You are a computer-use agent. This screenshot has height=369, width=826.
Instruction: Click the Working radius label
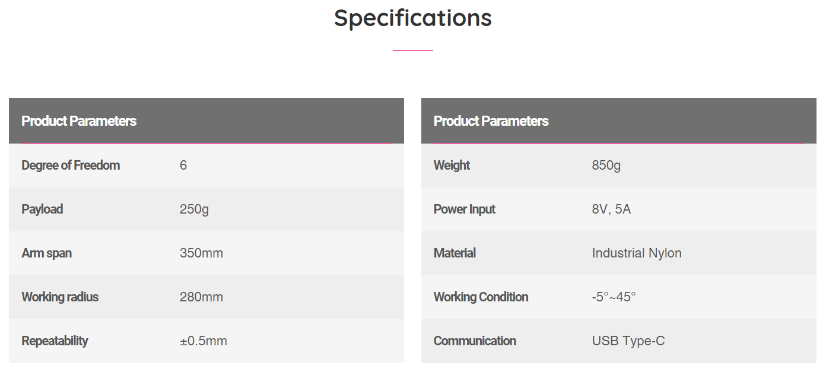(x=60, y=297)
